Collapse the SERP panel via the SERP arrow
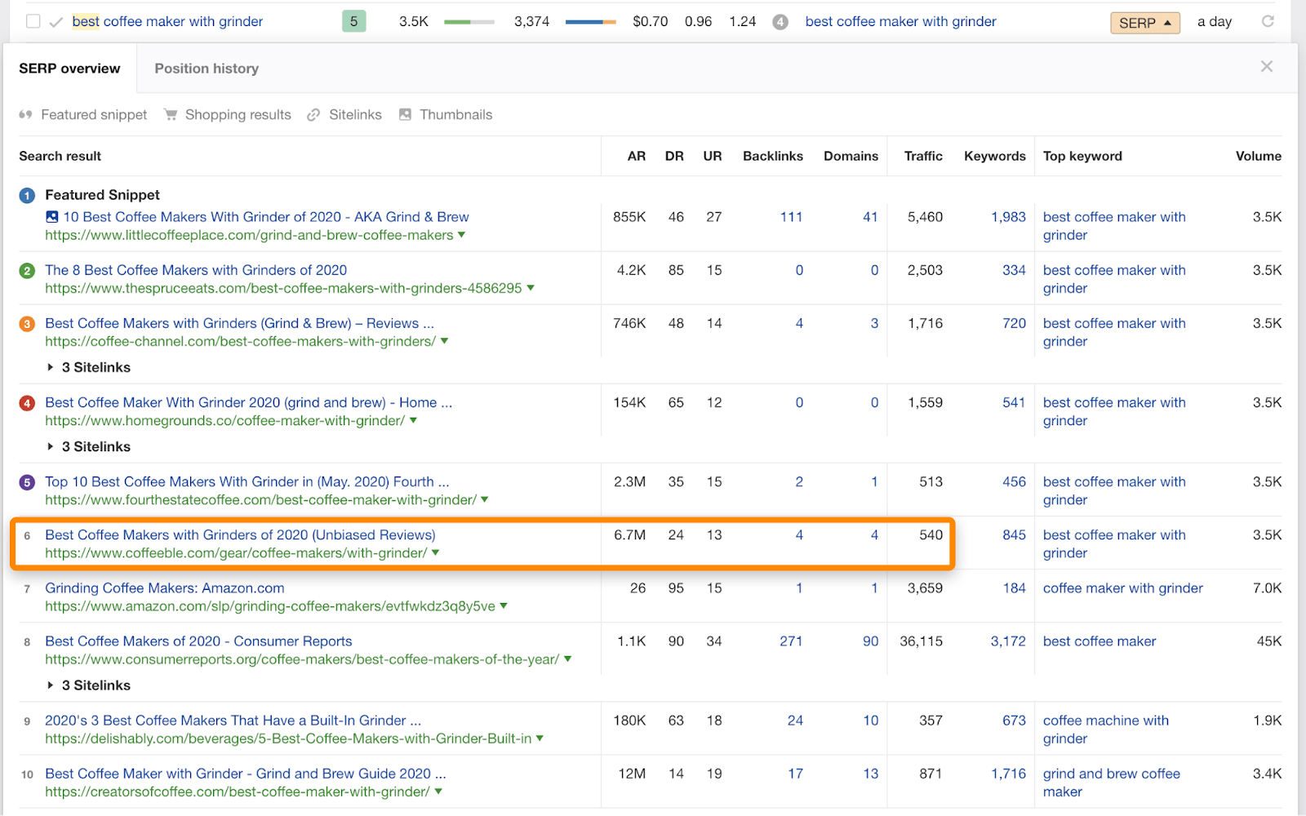 1144,23
